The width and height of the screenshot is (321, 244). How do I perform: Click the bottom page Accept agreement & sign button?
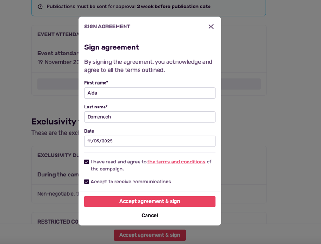pos(150,235)
